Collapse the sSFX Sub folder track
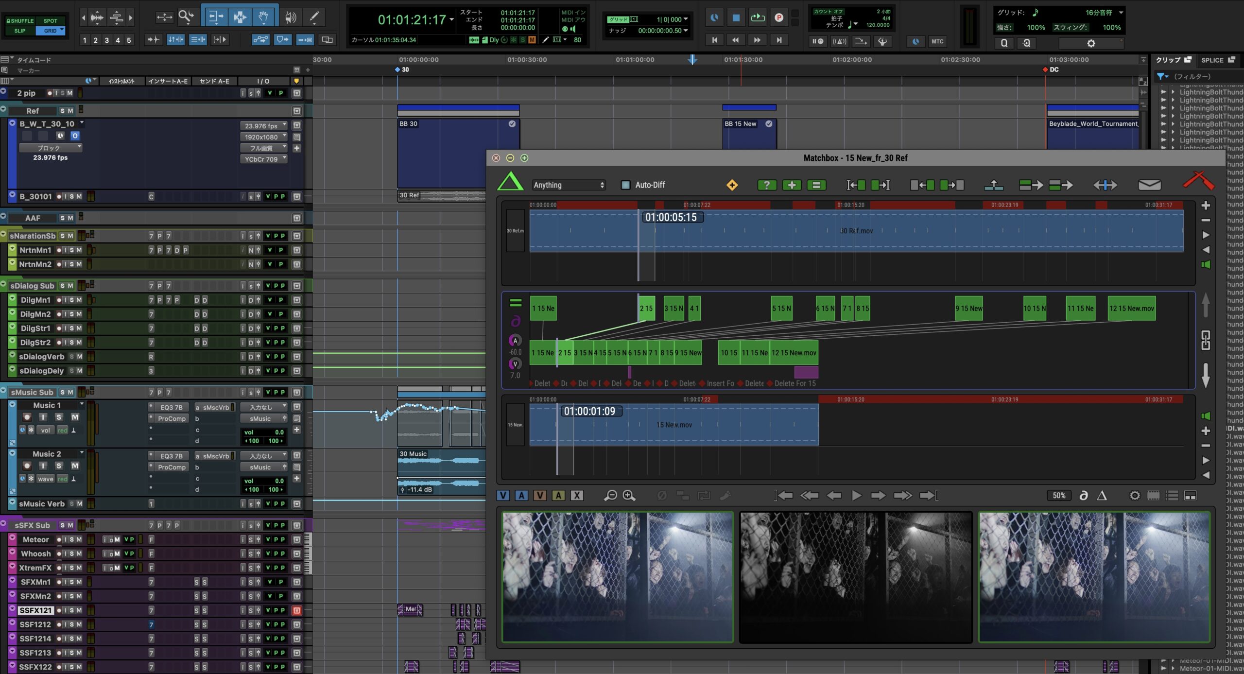 (x=3, y=524)
